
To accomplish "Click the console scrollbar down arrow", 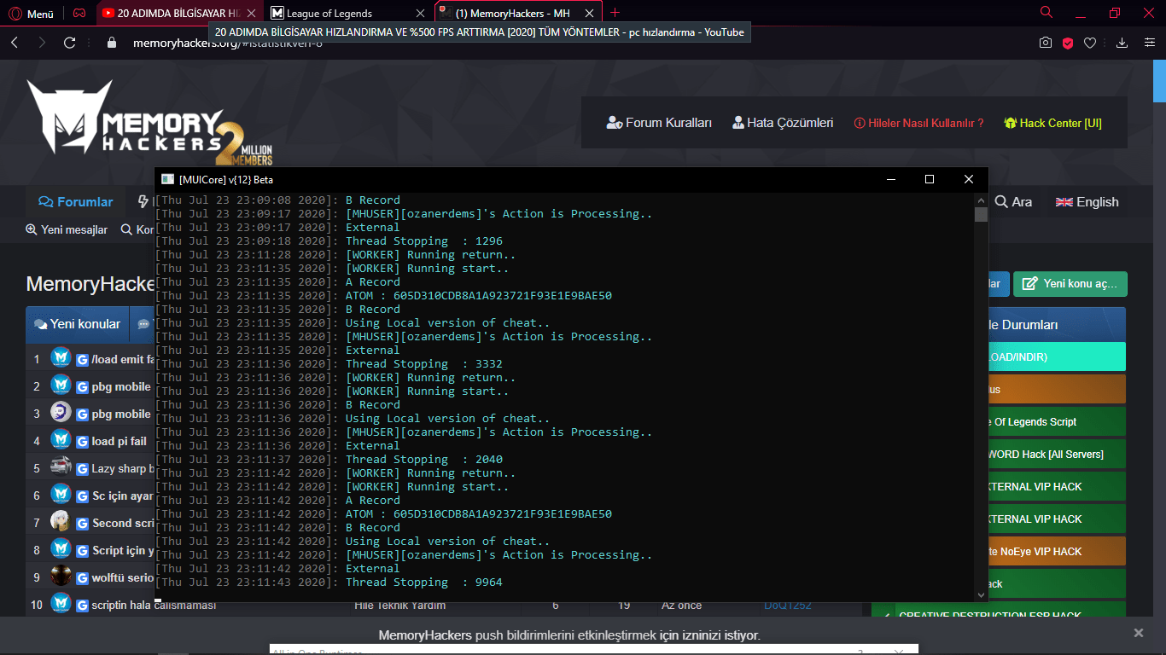I will point(981,594).
